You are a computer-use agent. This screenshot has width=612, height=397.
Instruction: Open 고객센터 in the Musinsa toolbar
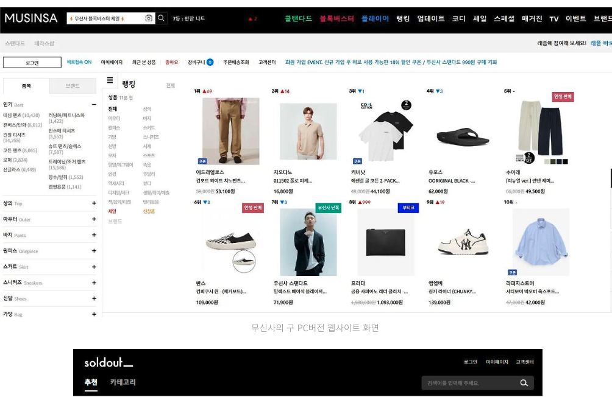tap(267, 62)
